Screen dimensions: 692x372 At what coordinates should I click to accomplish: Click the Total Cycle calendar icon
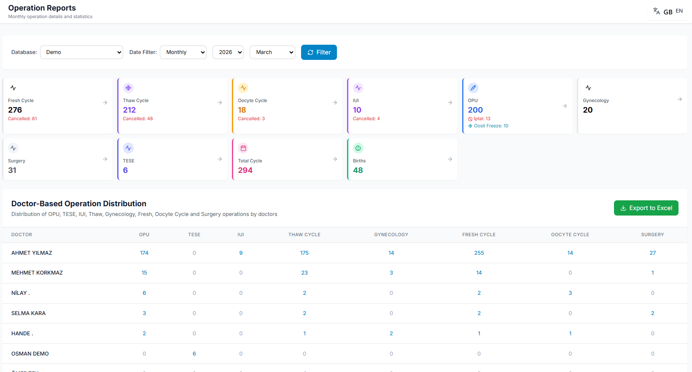(x=243, y=148)
